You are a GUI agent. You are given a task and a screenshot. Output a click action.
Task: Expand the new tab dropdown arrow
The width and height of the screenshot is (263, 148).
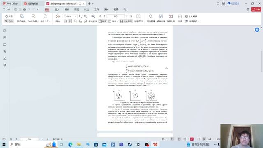point(93,4)
